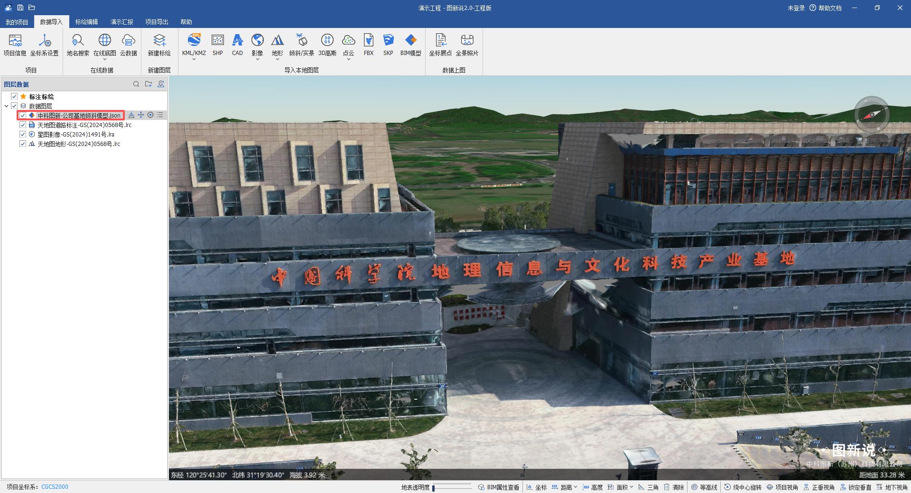This screenshot has width=911, height=493.
Task: Open the 帮助 ribbon tab
Action: point(186,22)
